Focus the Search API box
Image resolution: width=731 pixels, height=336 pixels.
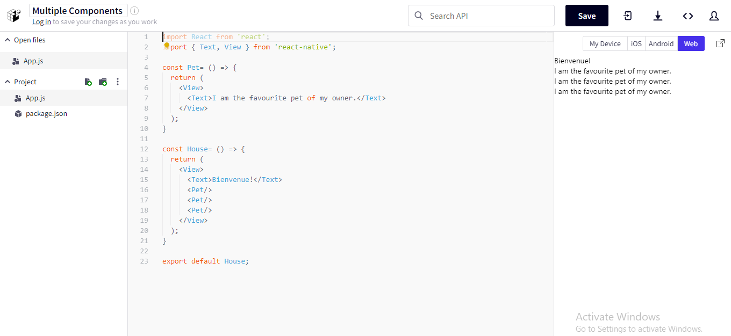pyautogui.click(x=481, y=16)
